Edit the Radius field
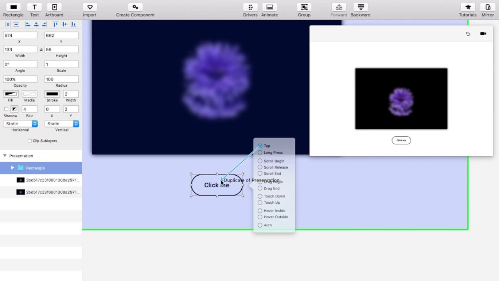The image size is (499, 281). point(62,79)
